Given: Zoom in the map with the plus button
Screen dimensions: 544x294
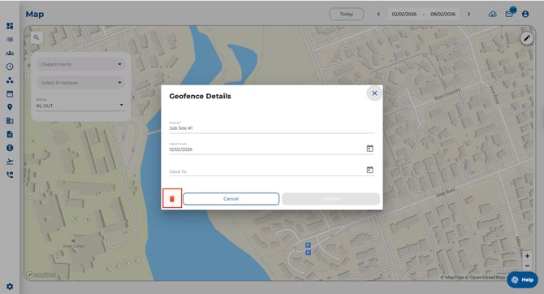Looking at the screenshot, I should 527,256.
